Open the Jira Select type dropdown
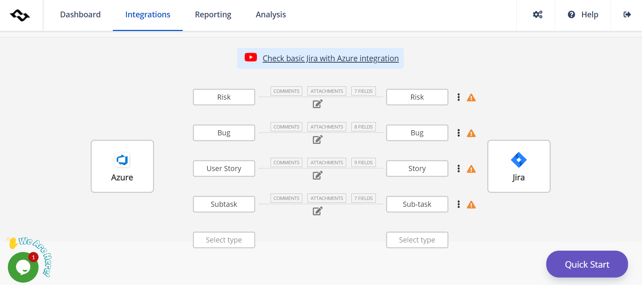The width and height of the screenshot is (642, 285). click(417, 240)
